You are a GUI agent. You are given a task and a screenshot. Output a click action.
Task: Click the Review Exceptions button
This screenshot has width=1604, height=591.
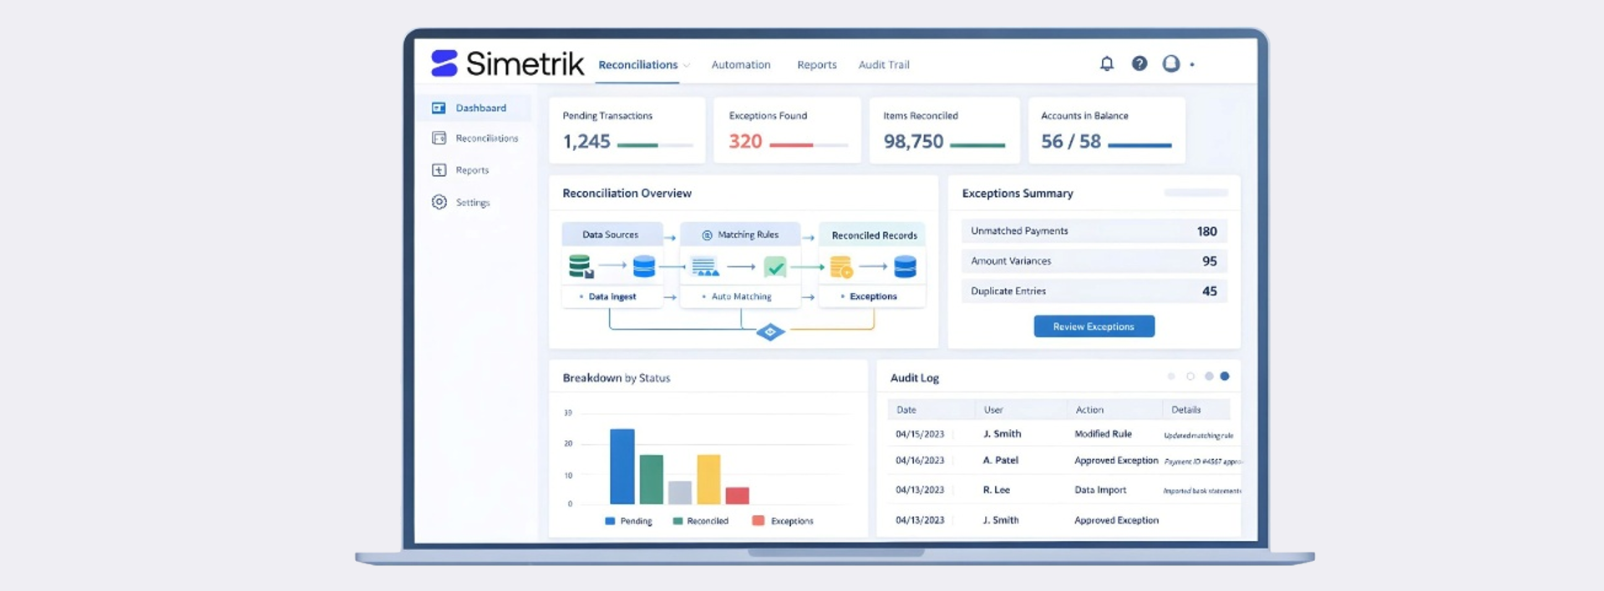tap(1094, 326)
